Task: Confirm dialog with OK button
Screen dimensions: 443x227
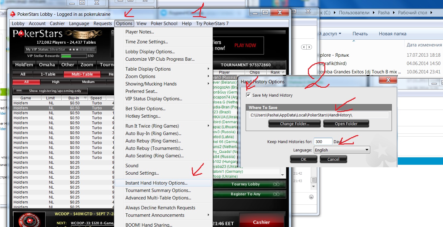Action: coord(304,159)
